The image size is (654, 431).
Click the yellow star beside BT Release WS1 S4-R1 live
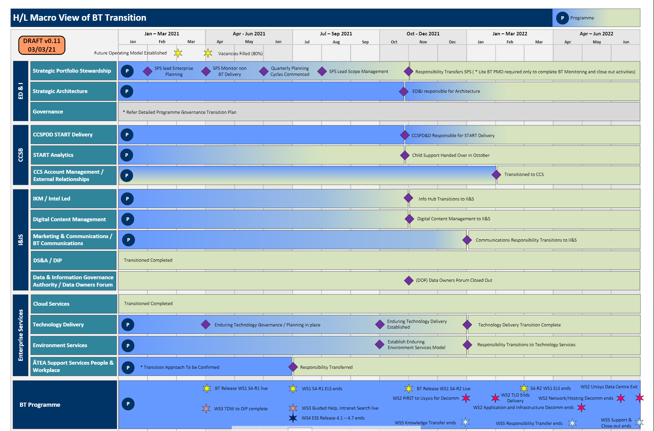[207, 388]
